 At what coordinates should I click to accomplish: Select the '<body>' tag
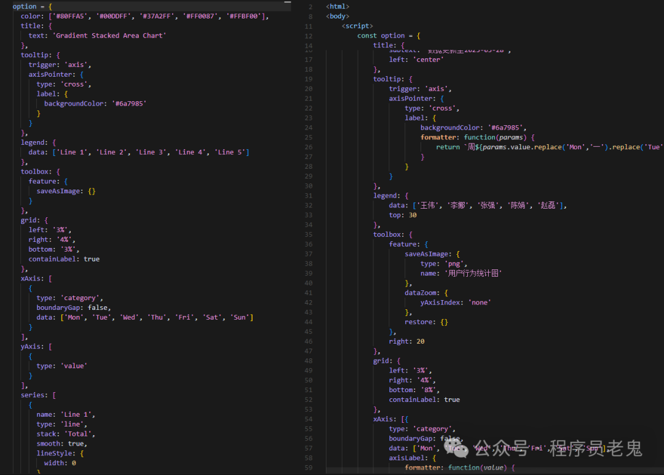click(x=338, y=16)
